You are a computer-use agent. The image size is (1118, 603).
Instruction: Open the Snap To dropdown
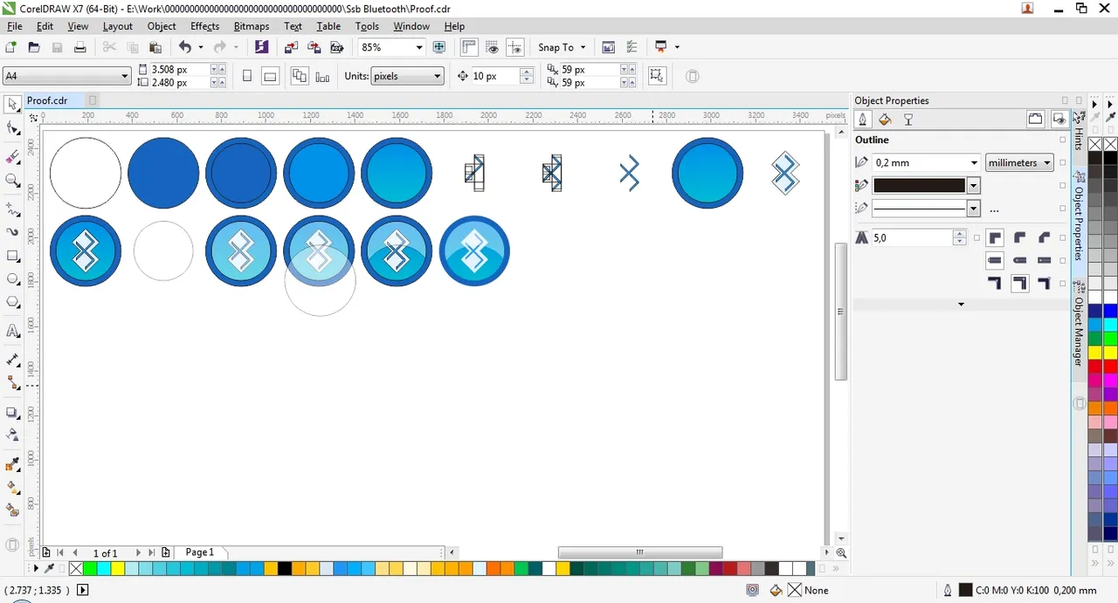[x=562, y=47]
